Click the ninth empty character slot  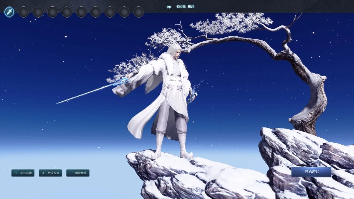[x=124, y=11]
